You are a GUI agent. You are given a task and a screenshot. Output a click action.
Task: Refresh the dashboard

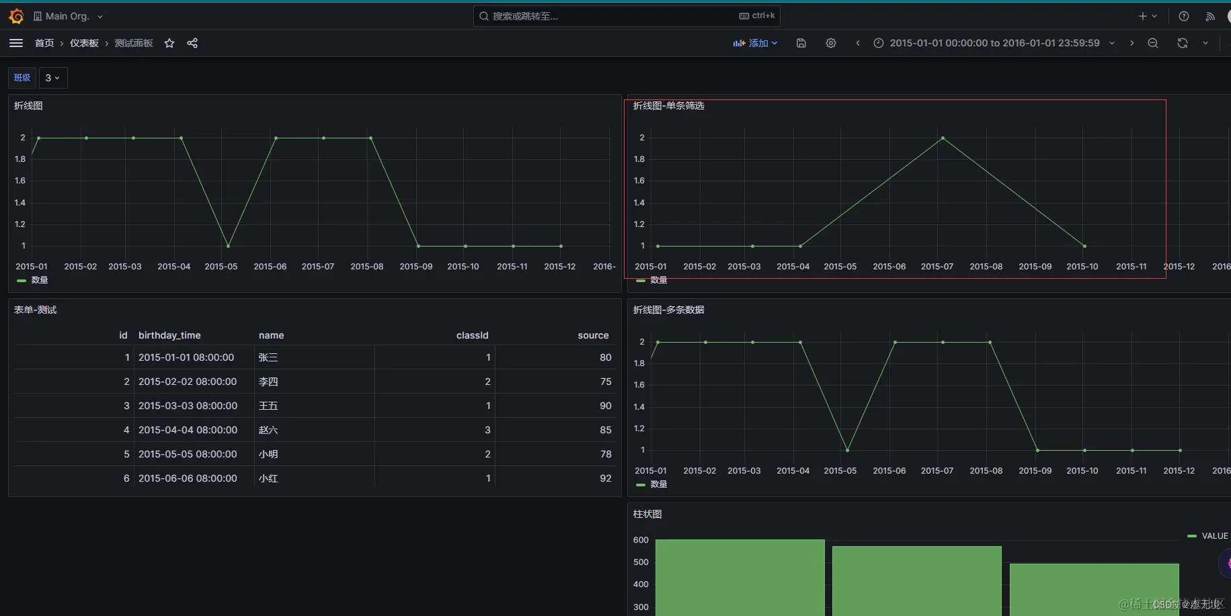coord(1183,43)
